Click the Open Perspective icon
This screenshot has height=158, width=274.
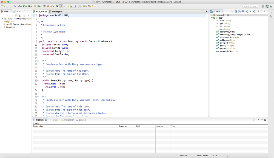(x=262, y=6)
